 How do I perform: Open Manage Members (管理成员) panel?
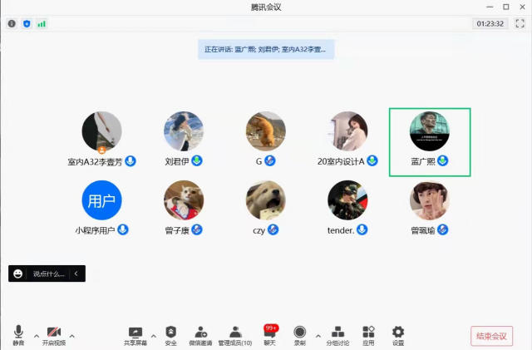[x=235, y=333]
